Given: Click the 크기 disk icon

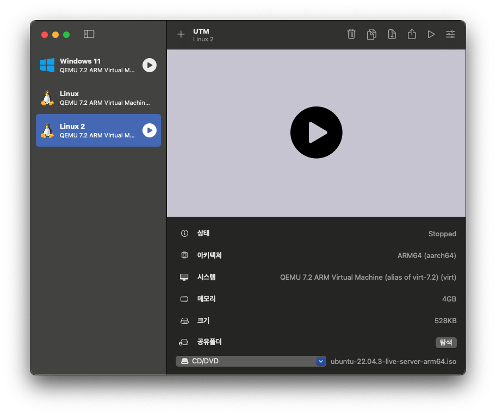Looking at the screenshot, I should click(184, 320).
